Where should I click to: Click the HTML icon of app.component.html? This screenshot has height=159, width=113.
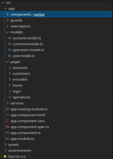point(7,115)
